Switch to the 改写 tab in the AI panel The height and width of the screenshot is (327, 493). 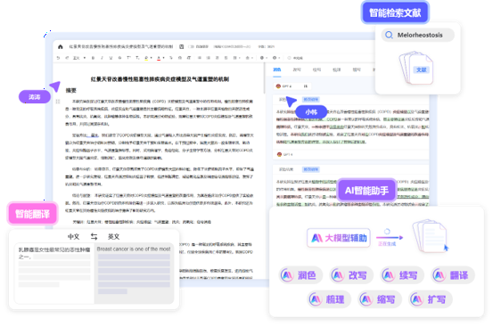[297, 69]
